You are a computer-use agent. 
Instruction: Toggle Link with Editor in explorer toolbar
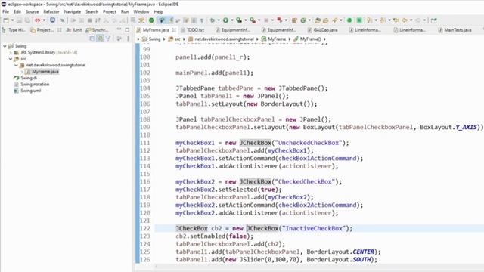click(100, 39)
